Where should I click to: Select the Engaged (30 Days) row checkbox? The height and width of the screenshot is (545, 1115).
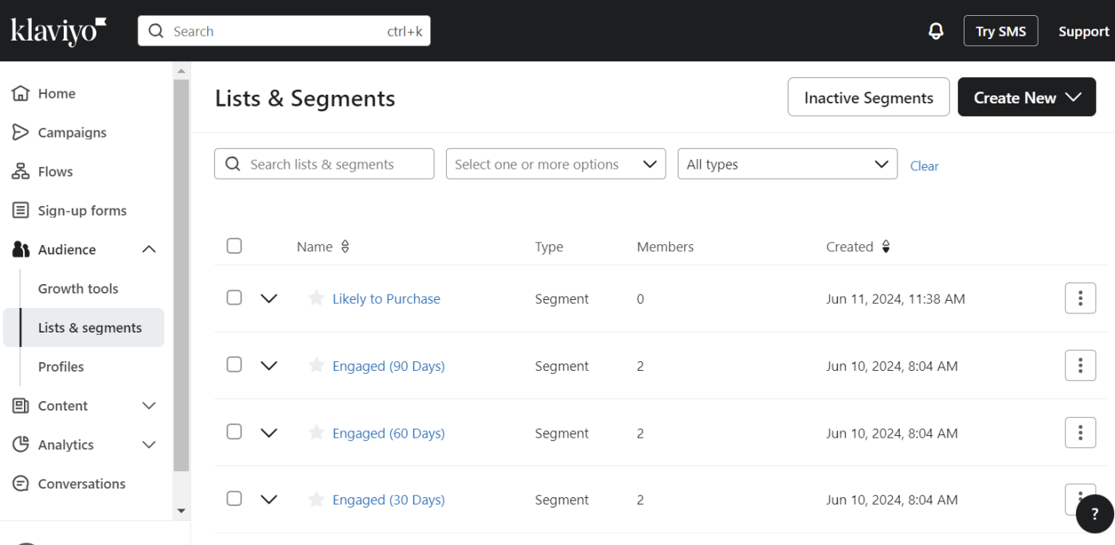coord(234,499)
